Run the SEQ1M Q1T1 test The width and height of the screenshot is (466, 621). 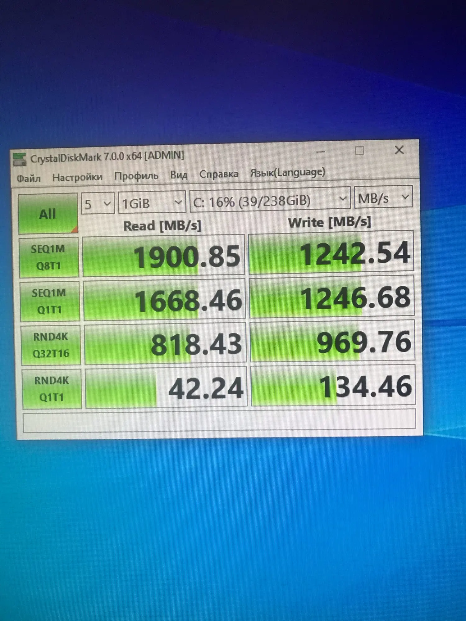coord(50,301)
